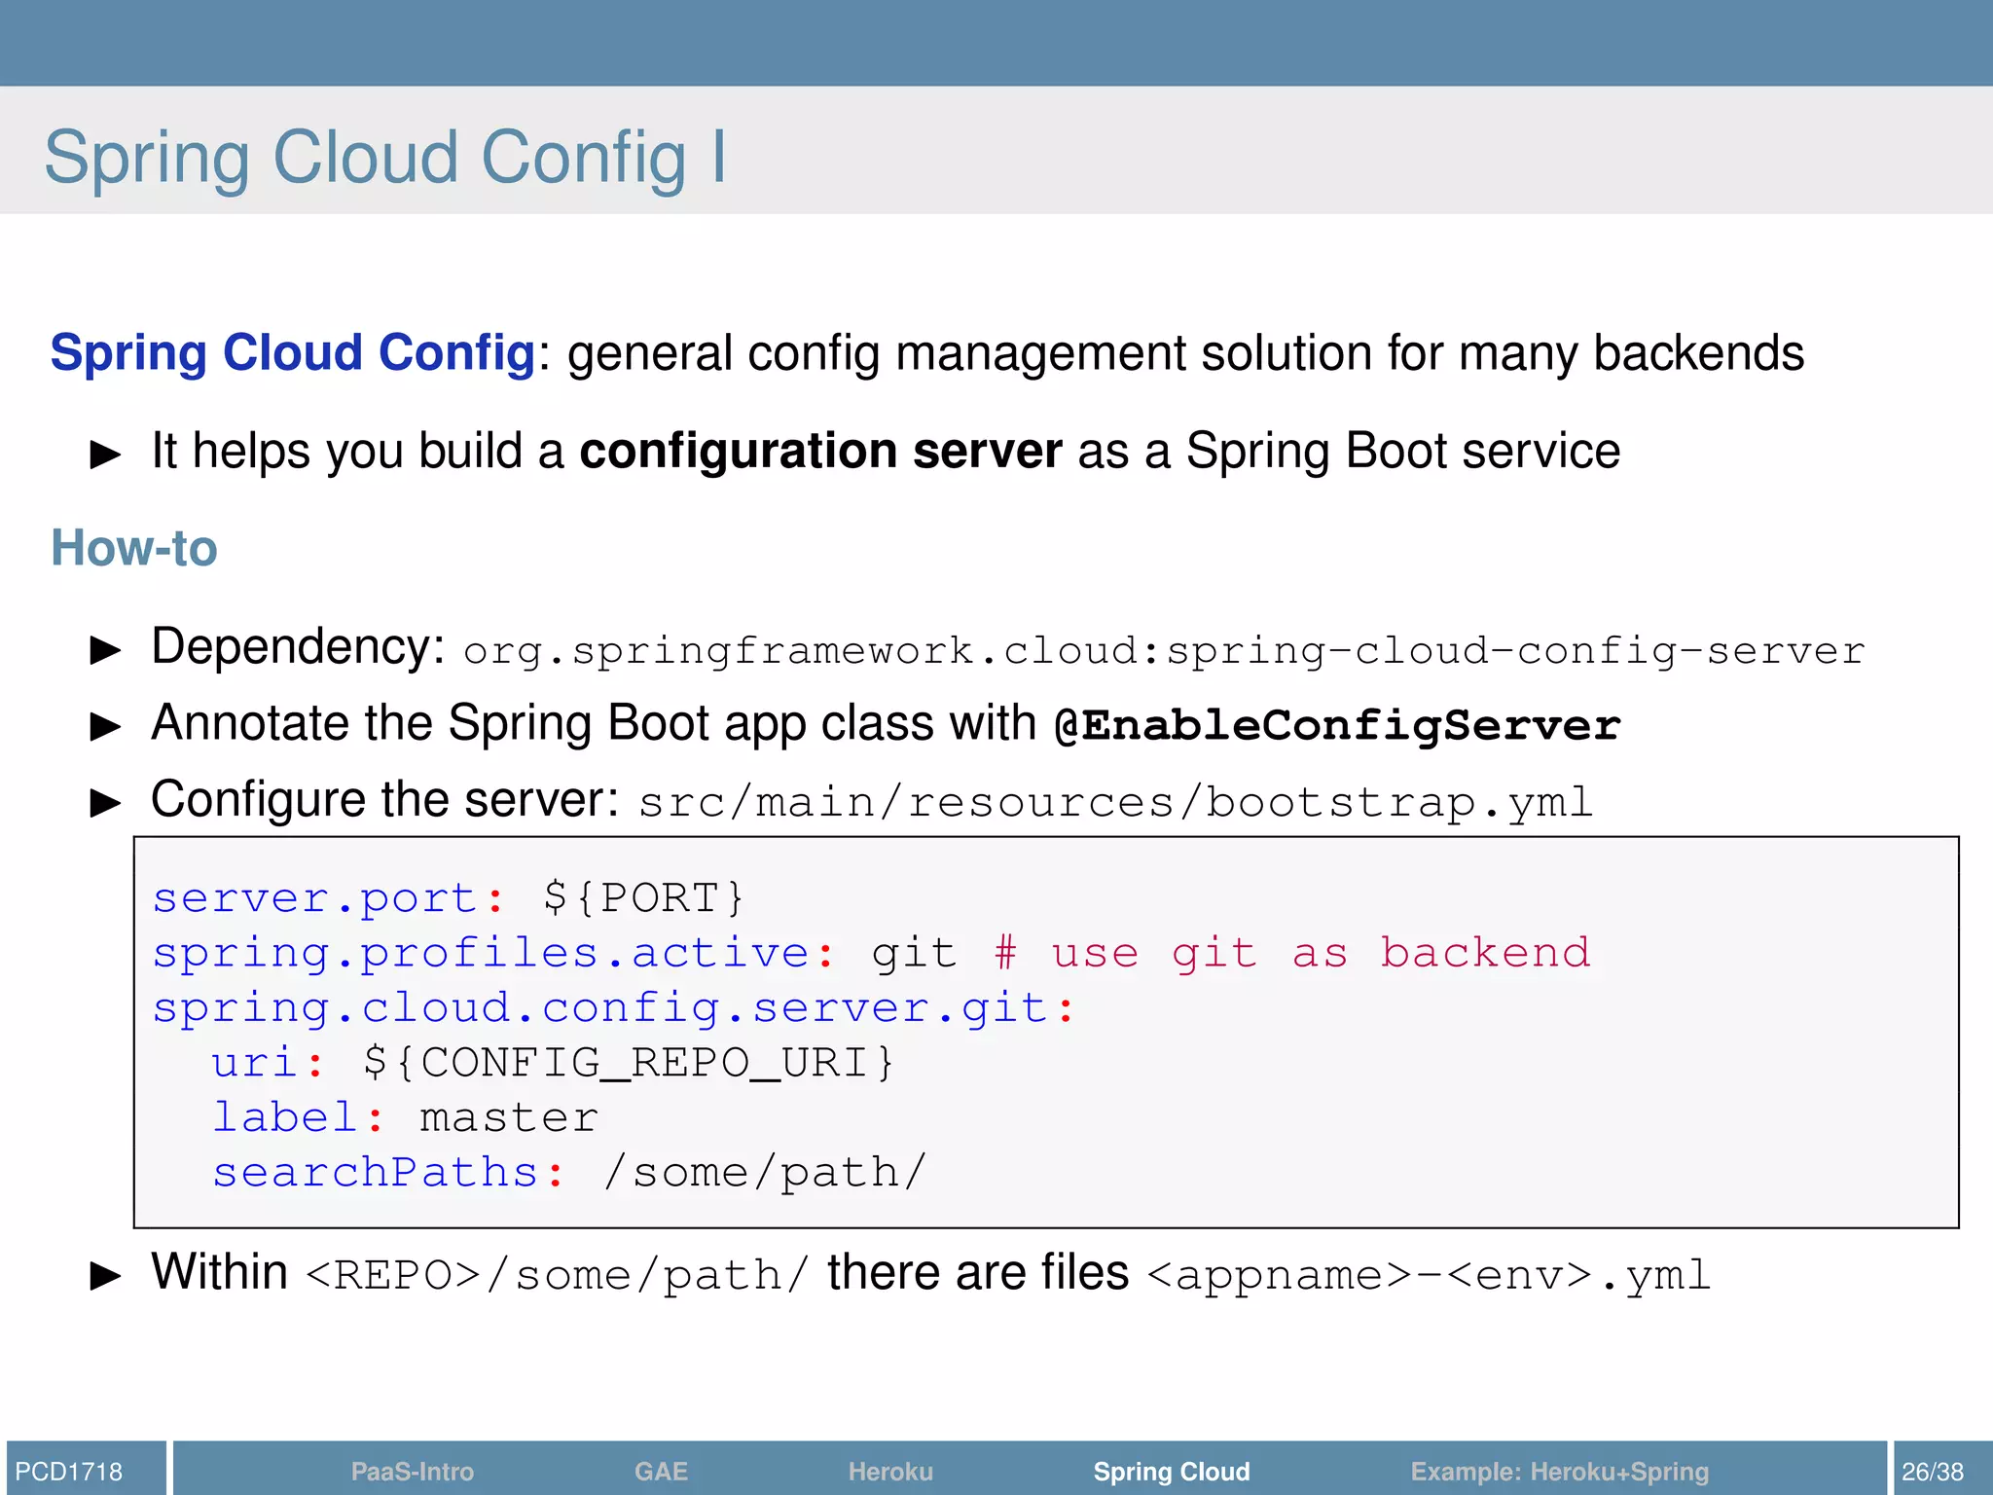Click the /some/path/ value in code block
This screenshot has width=1993, height=1495.
click(764, 1172)
